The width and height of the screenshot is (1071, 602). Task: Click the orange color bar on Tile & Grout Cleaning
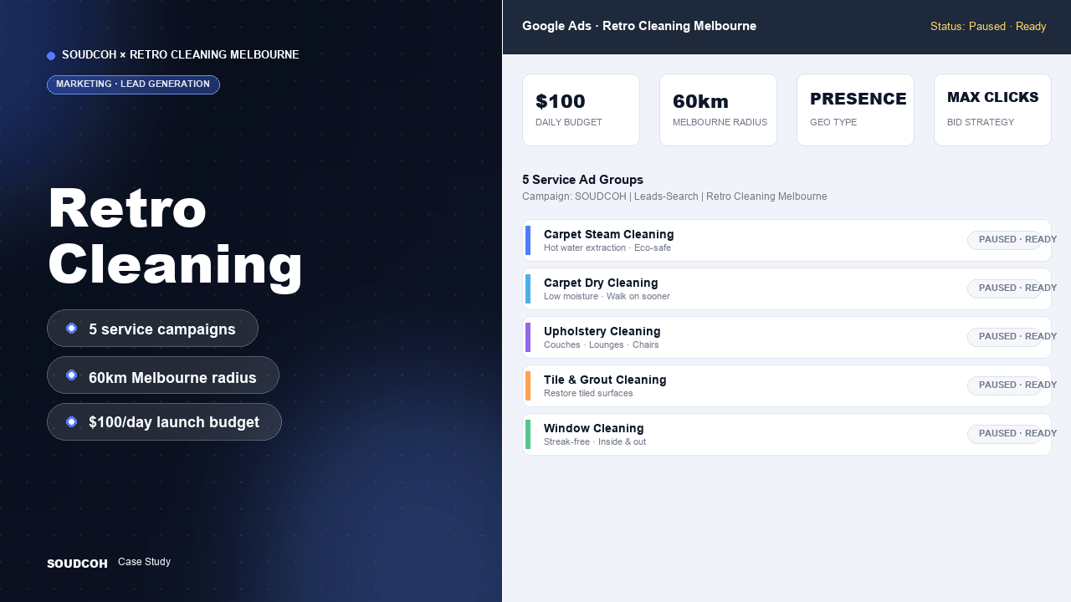point(528,386)
